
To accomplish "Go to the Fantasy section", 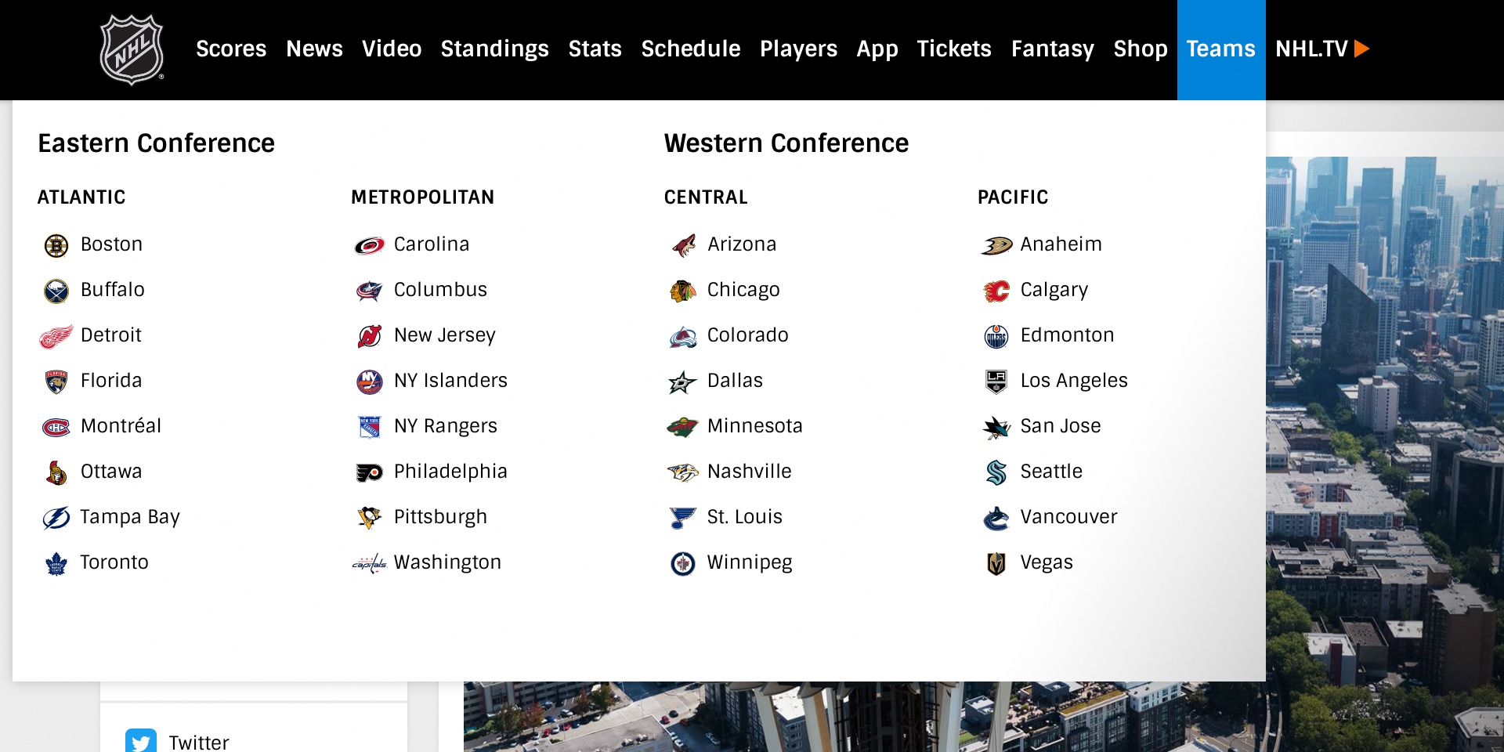I will coord(1052,49).
